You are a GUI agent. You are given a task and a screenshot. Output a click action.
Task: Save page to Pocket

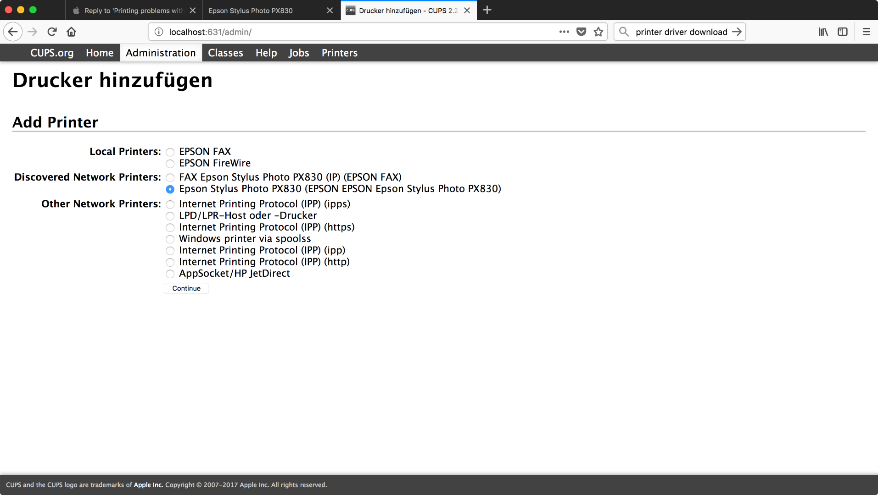(x=581, y=32)
